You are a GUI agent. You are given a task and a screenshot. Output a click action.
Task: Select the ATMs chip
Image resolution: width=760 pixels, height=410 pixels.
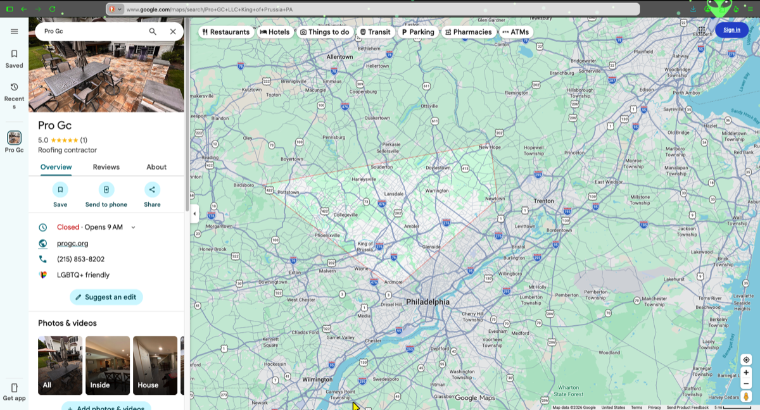(516, 32)
